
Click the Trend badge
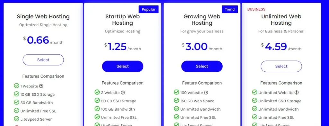pos(230,9)
